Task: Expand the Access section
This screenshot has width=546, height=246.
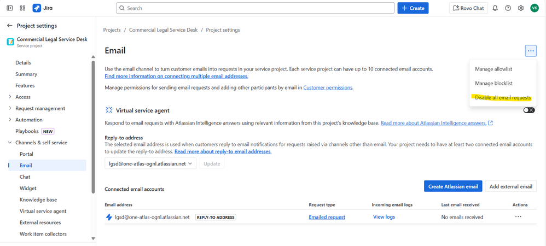Action: pyautogui.click(x=10, y=97)
